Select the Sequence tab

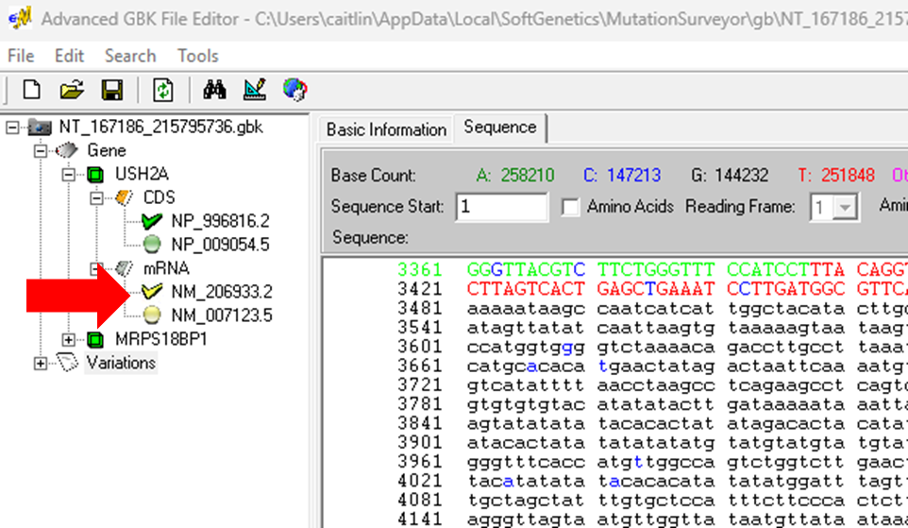499,128
